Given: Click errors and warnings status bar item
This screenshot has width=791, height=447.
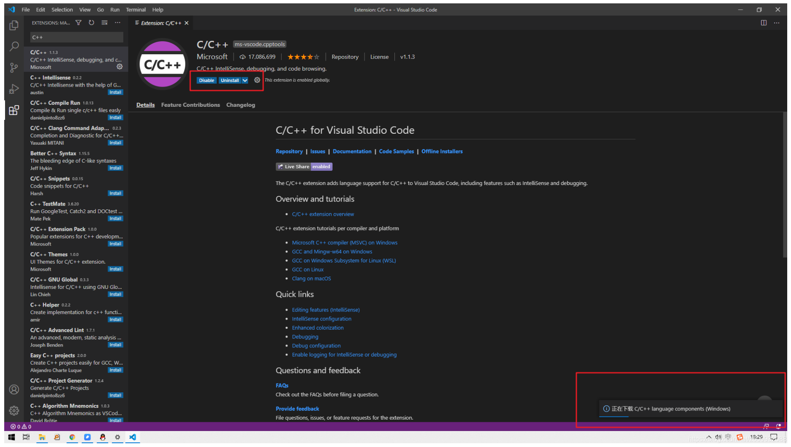Looking at the screenshot, I should (21, 426).
